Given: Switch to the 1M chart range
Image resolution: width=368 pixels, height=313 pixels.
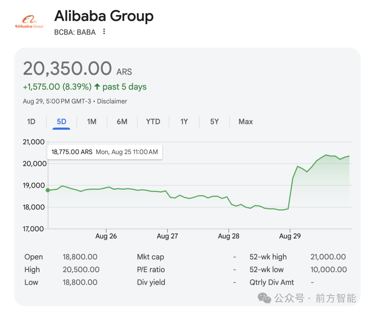Looking at the screenshot, I should tap(92, 122).
